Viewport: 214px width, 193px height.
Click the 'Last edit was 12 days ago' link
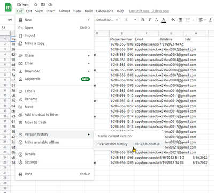[x=149, y=11]
